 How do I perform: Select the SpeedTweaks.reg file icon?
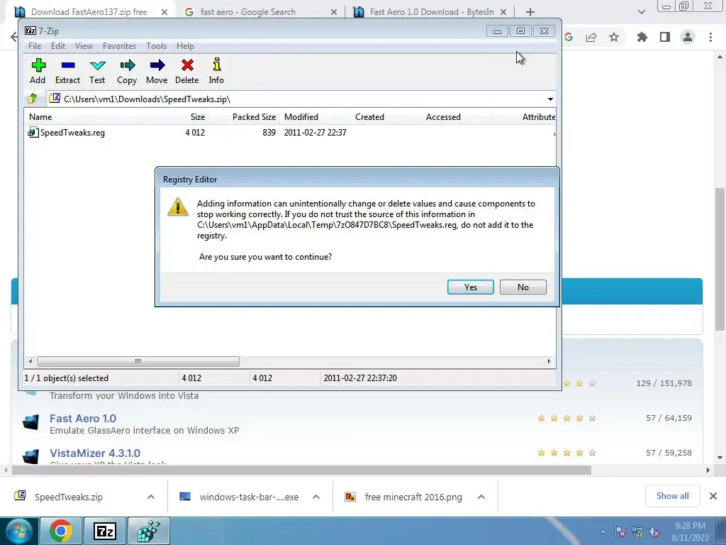[33, 133]
